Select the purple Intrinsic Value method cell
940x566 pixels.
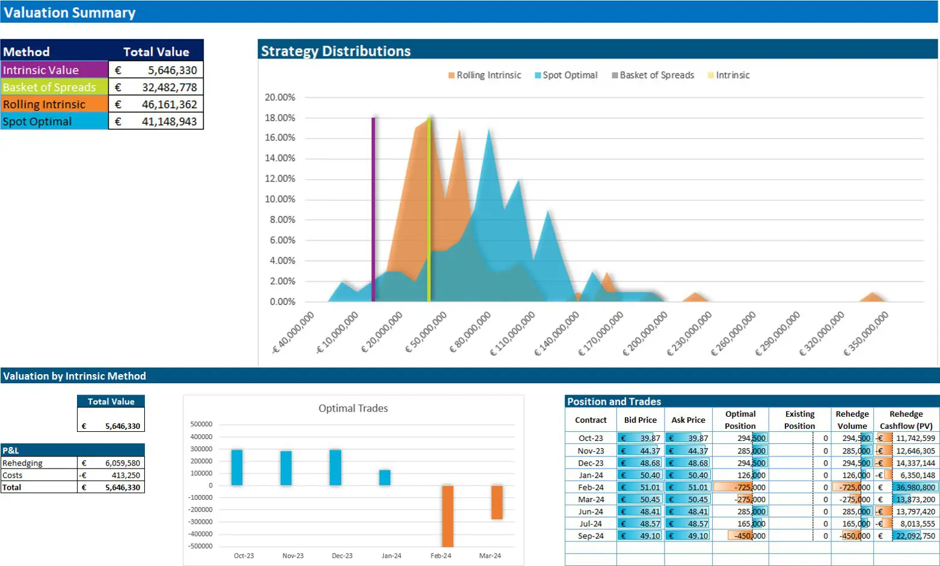click(x=55, y=70)
